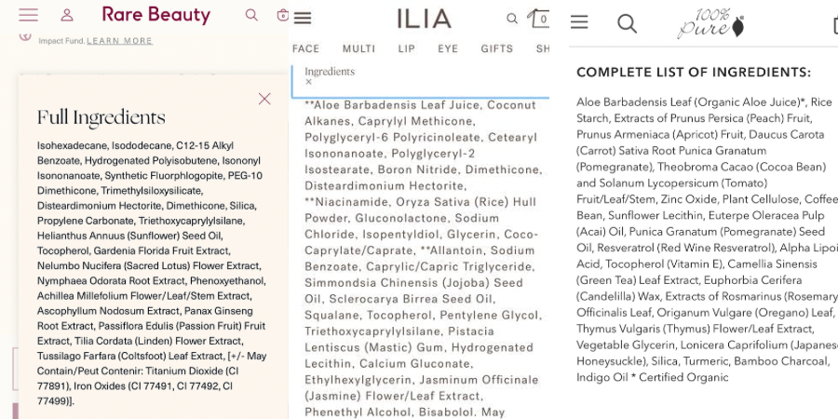Click the text '**Aloe Barbadensis Leaf Juice, Coconut'

click(x=420, y=104)
